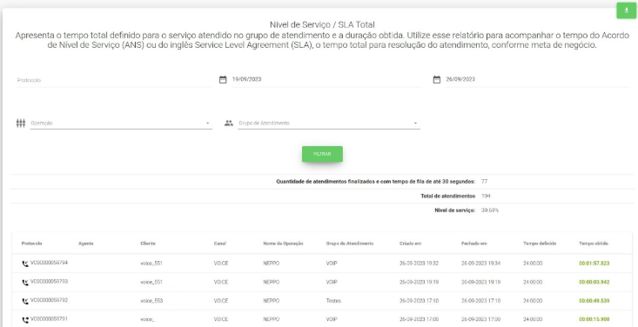Screen dimensions: 638x327
Task: Select obtained time 00:00:03.942
Action: (x=594, y=283)
